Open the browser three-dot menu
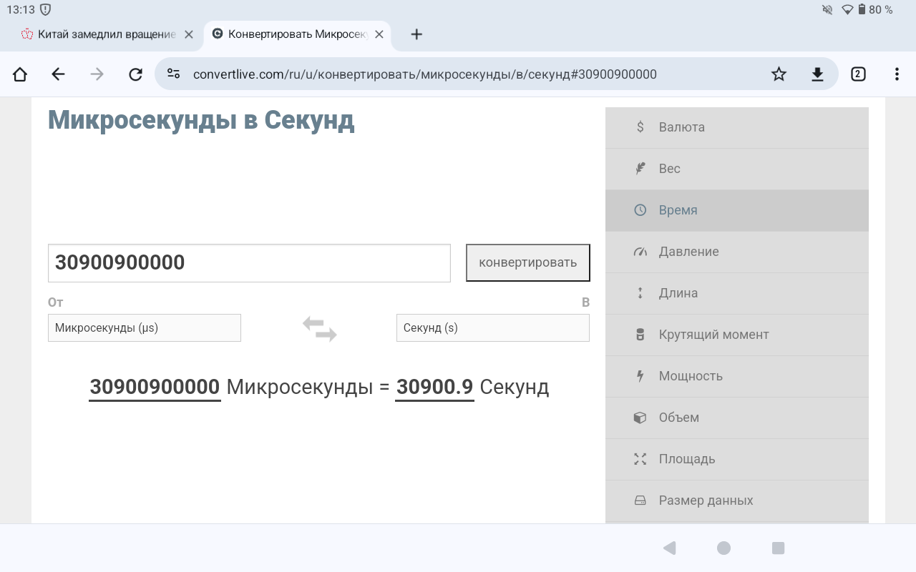Image resolution: width=916 pixels, height=572 pixels. pyautogui.click(x=897, y=74)
